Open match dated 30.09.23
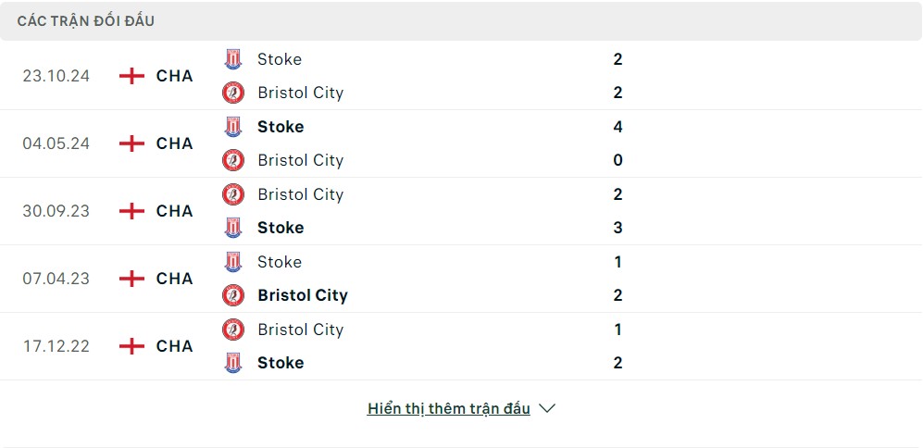This screenshot has width=923, height=448. click(x=56, y=211)
